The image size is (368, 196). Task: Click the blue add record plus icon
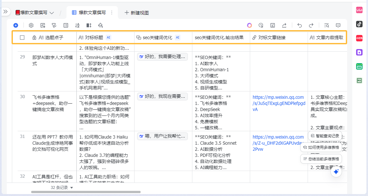[16, 25]
